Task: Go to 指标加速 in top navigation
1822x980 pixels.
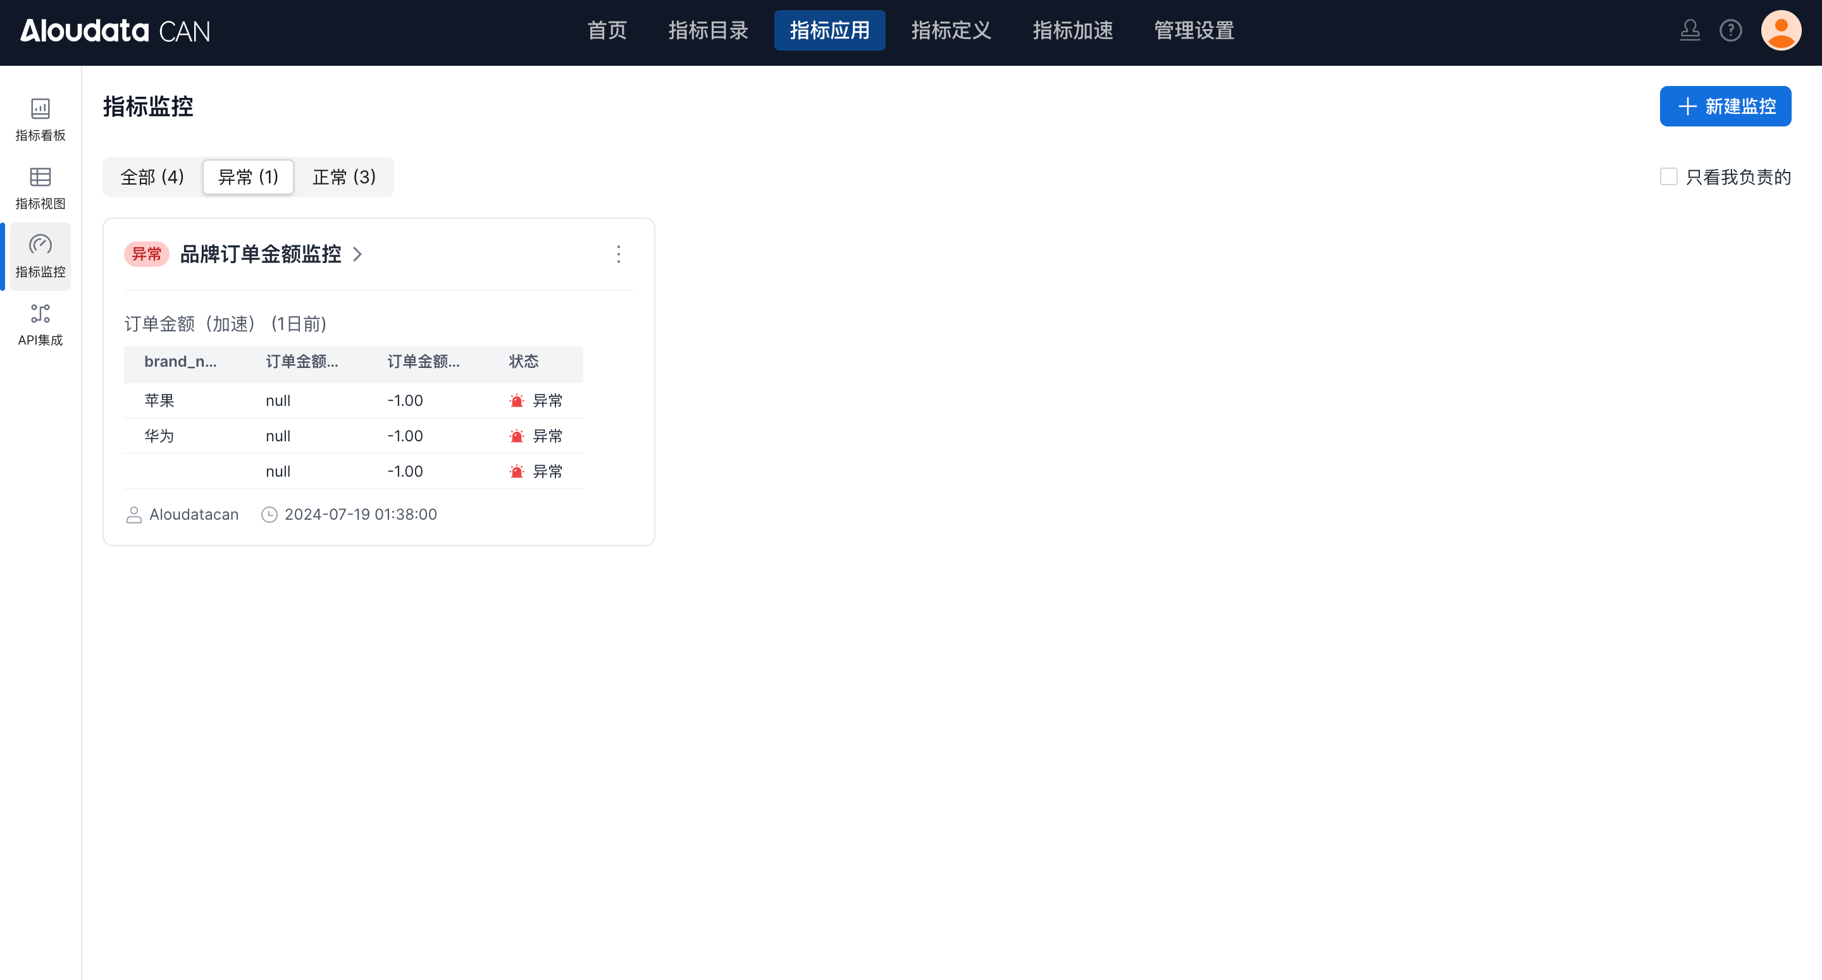Action: pos(1072,30)
